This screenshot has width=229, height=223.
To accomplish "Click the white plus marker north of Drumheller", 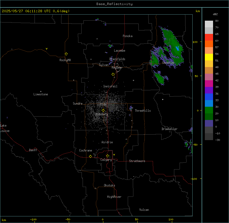I will [x=163, y=99].
